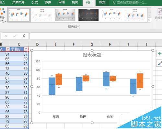Select column H header
The width and height of the screenshot is (162, 129).
[110, 44]
